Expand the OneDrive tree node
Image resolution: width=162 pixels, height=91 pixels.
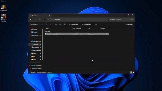30,35
